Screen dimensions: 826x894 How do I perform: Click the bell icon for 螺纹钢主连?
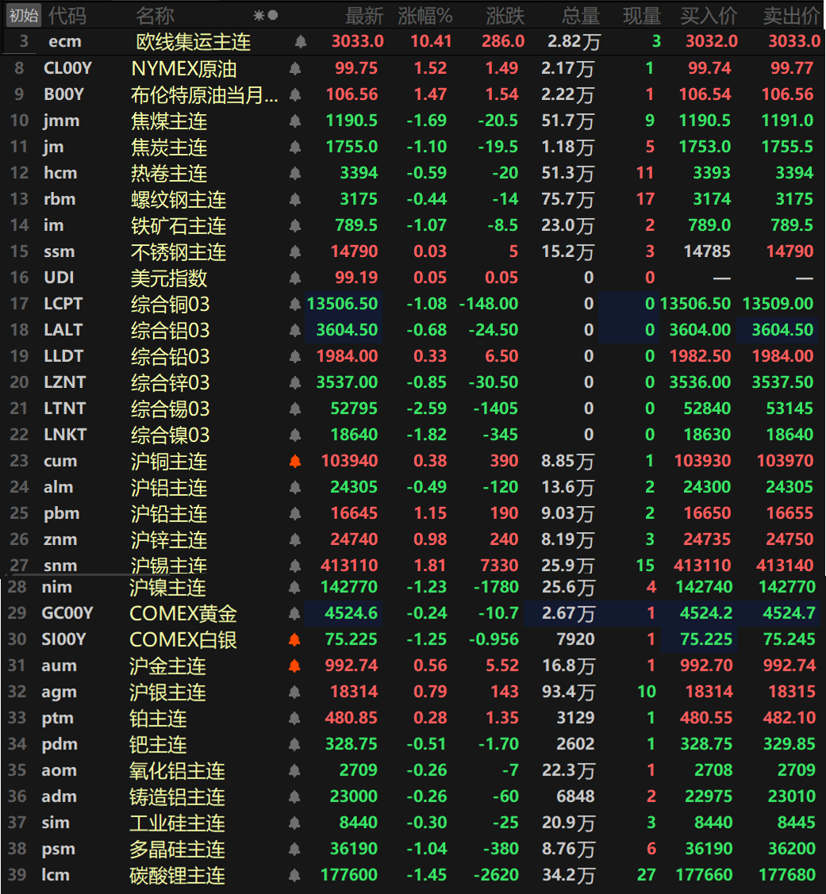[295, 200]
